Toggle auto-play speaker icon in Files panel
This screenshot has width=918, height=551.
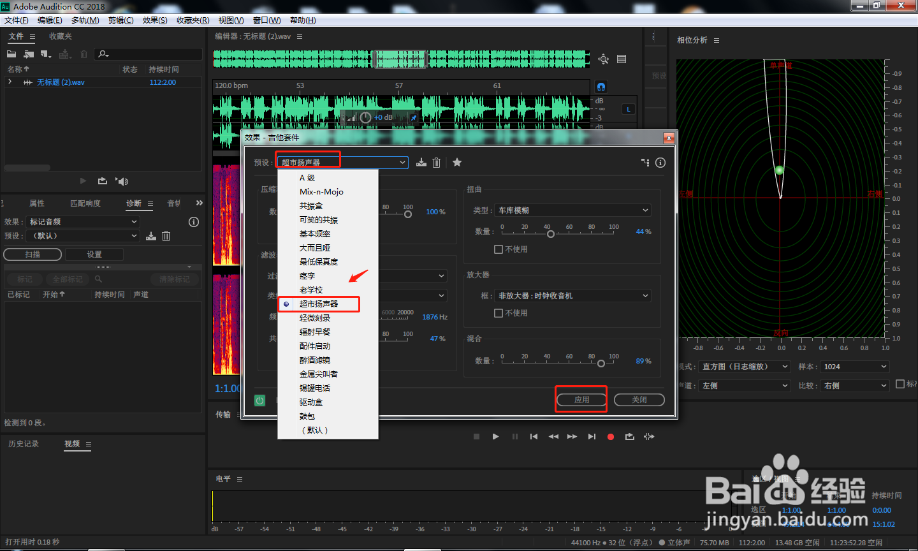(x=122, y=181)
